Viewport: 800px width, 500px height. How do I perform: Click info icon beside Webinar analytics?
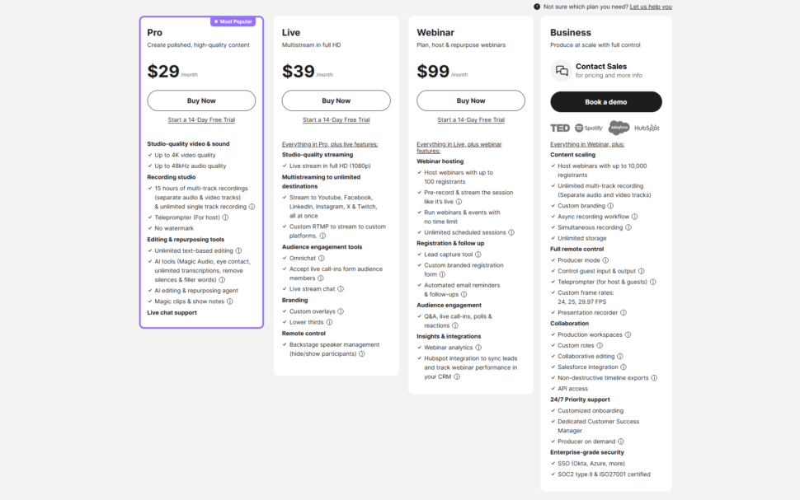coord(478,348)
